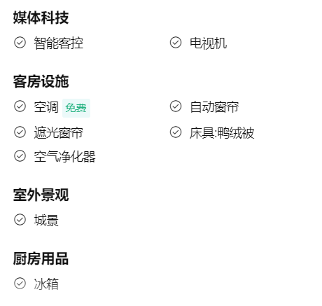Click the check icon beside 自动窗帘
The width and height of the screenshot is (322, 306).
pyautogui.click(x=176, y=106)
